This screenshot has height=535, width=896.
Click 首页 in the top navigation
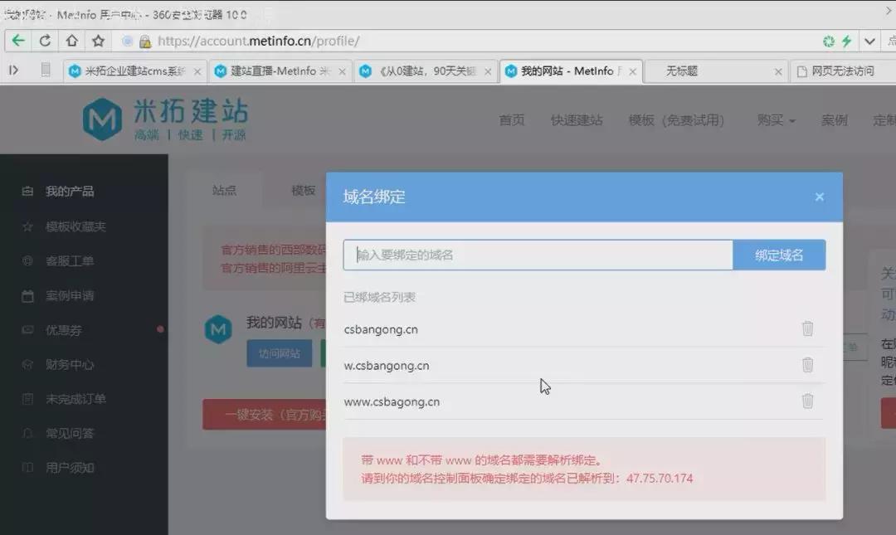(512, 120)
